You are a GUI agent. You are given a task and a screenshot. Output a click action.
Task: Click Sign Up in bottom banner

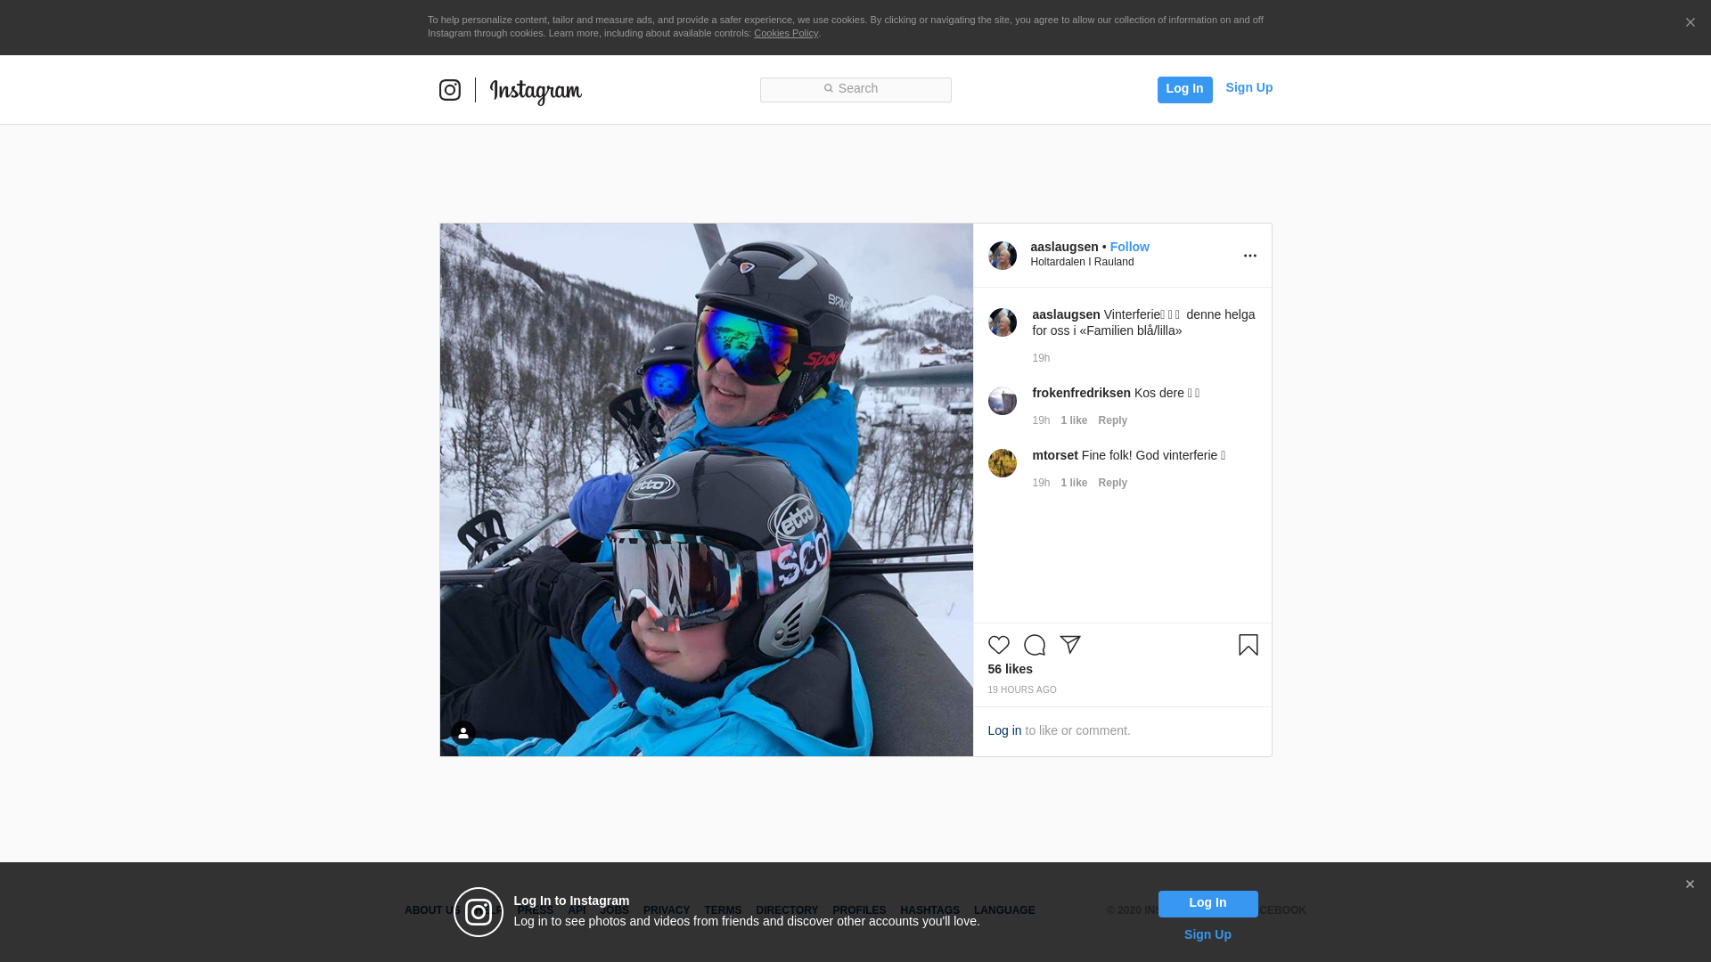[1208, 934]
